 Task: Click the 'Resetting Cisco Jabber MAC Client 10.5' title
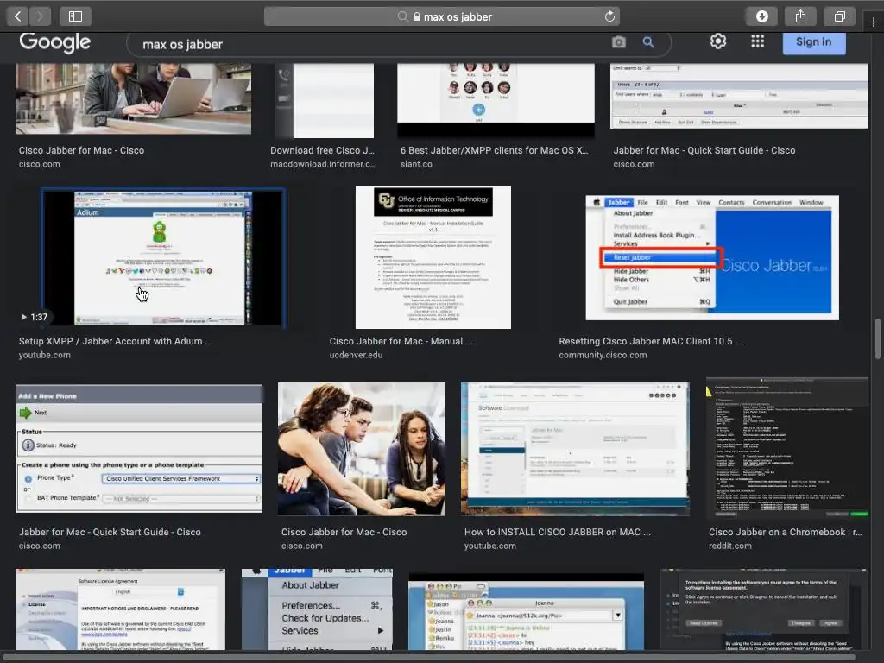[651, 341]
